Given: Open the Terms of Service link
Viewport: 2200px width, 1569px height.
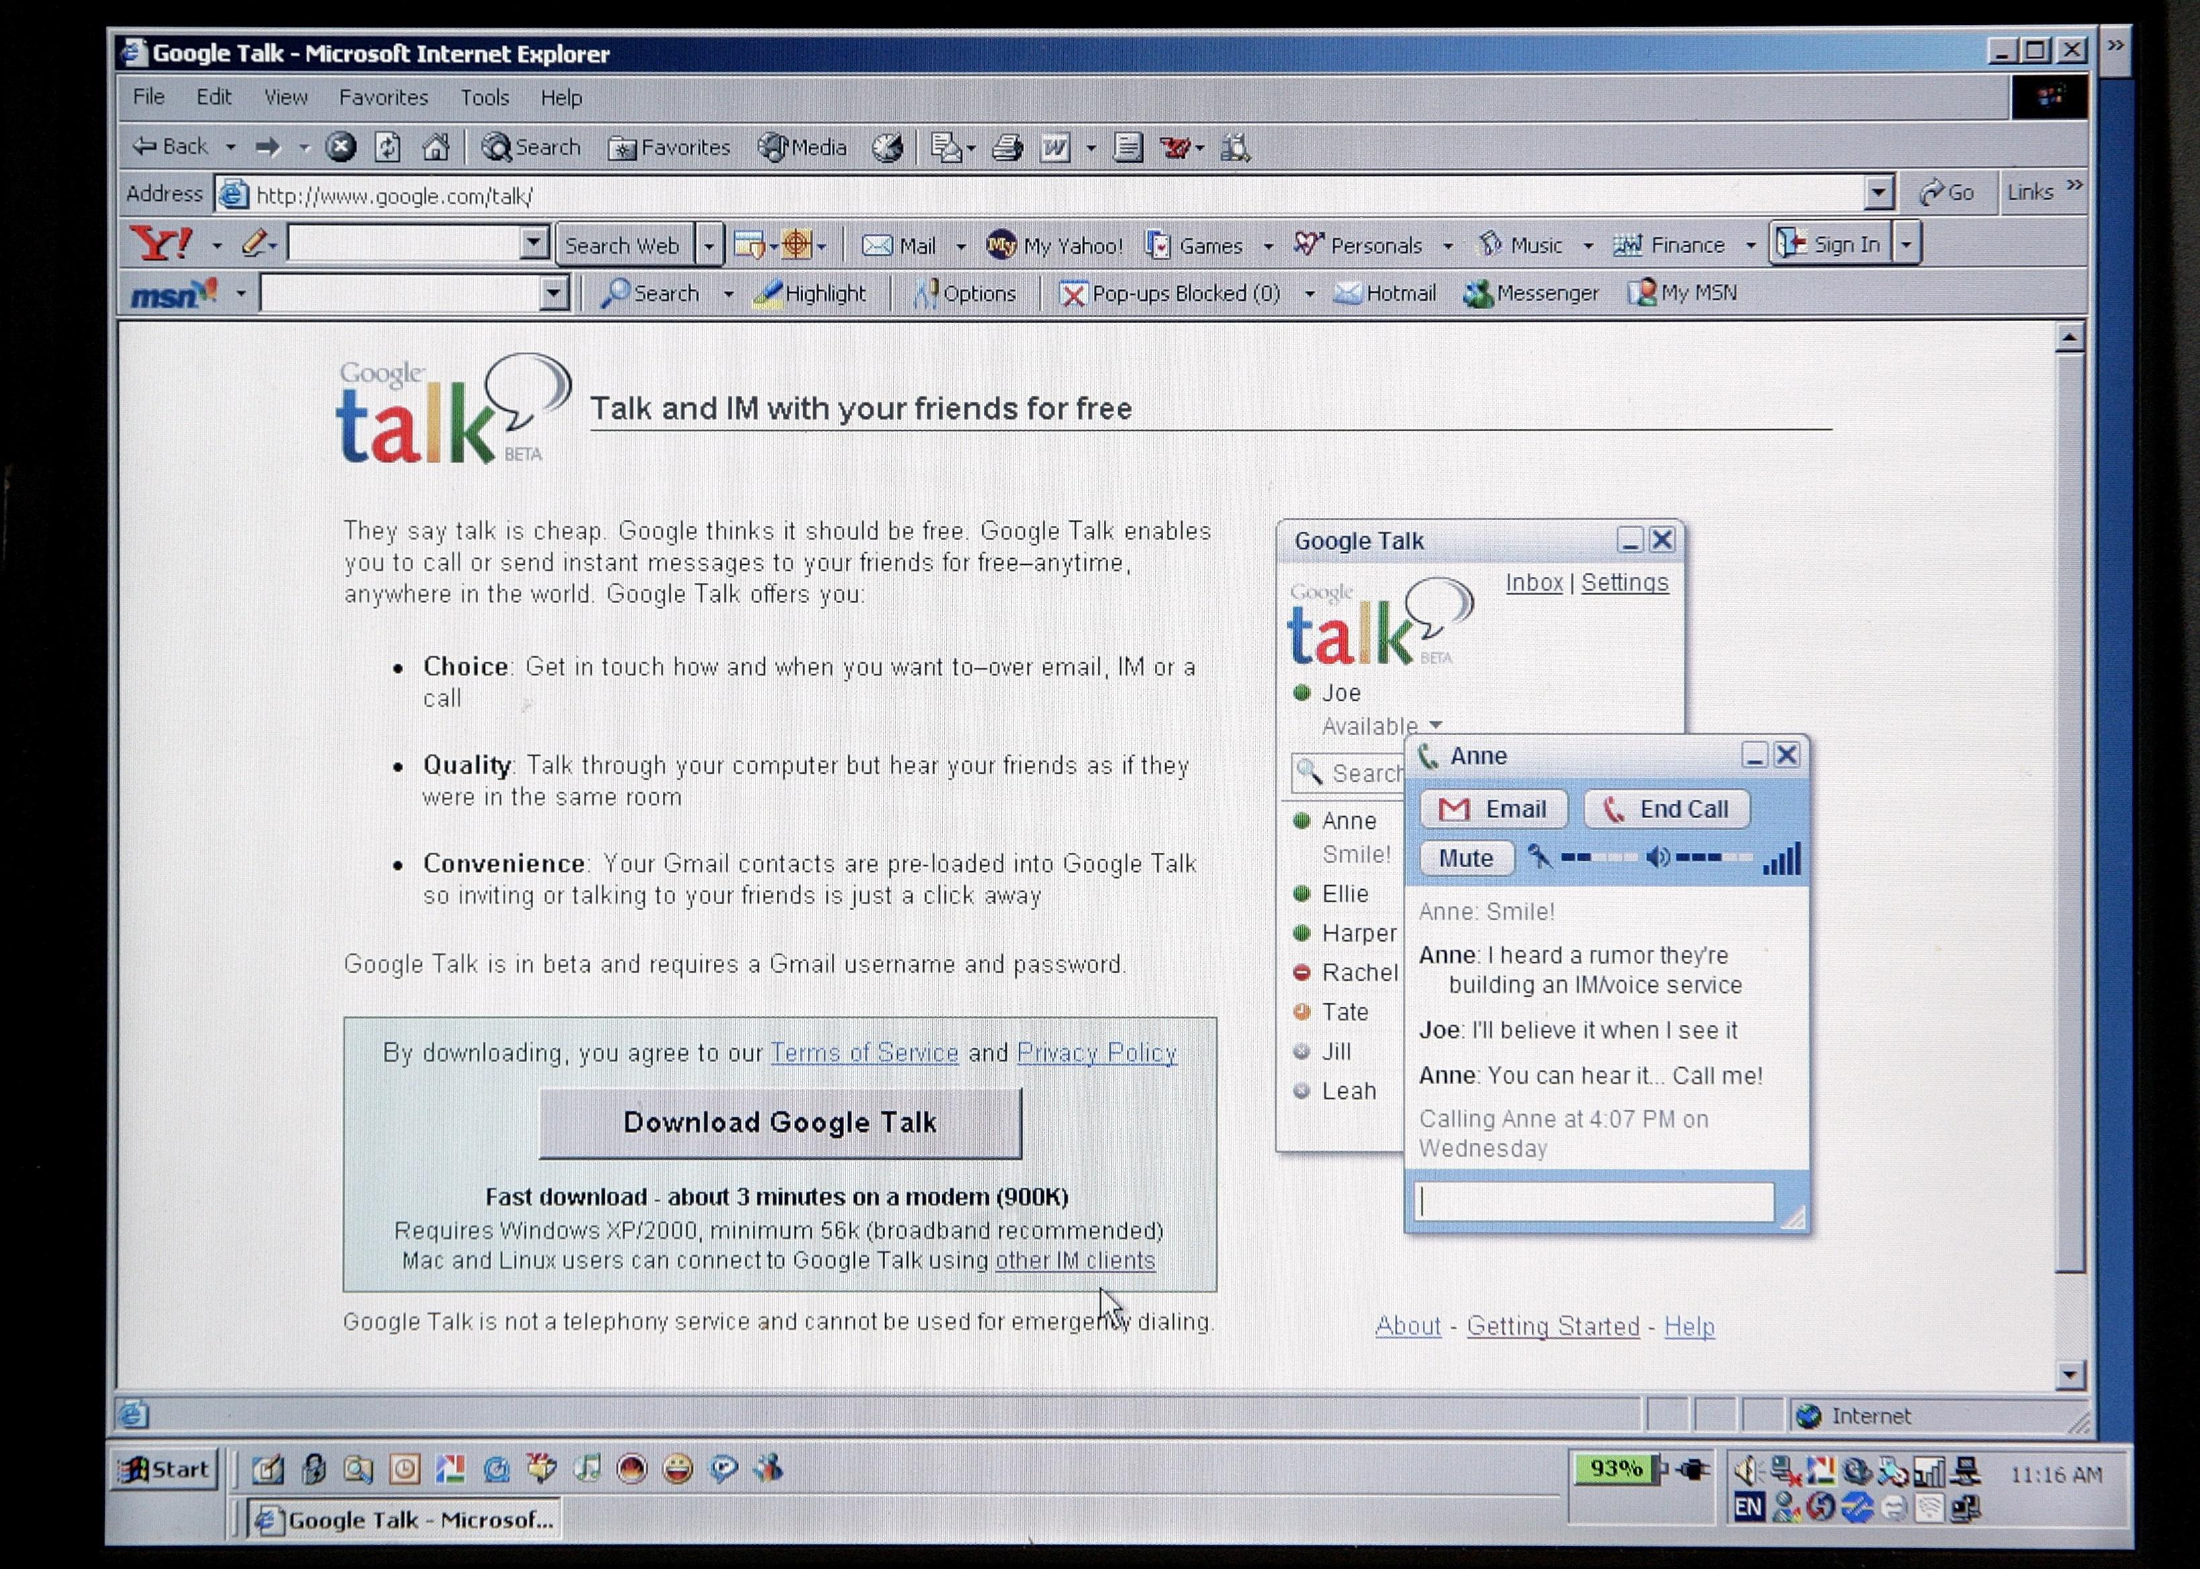Looking at the screenshot, I should [864, 1052].
